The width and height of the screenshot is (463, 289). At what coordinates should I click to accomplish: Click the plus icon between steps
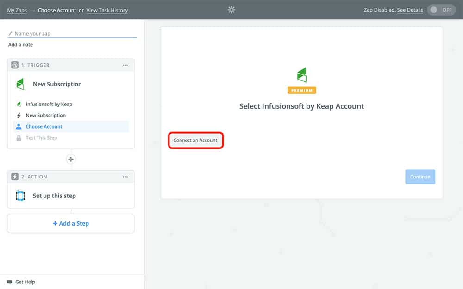tap(71, 160)
